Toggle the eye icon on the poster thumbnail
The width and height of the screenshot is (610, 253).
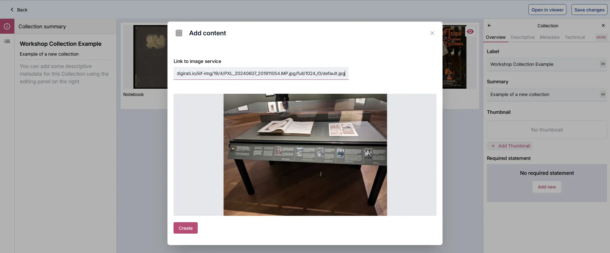[x=470, y=31]
